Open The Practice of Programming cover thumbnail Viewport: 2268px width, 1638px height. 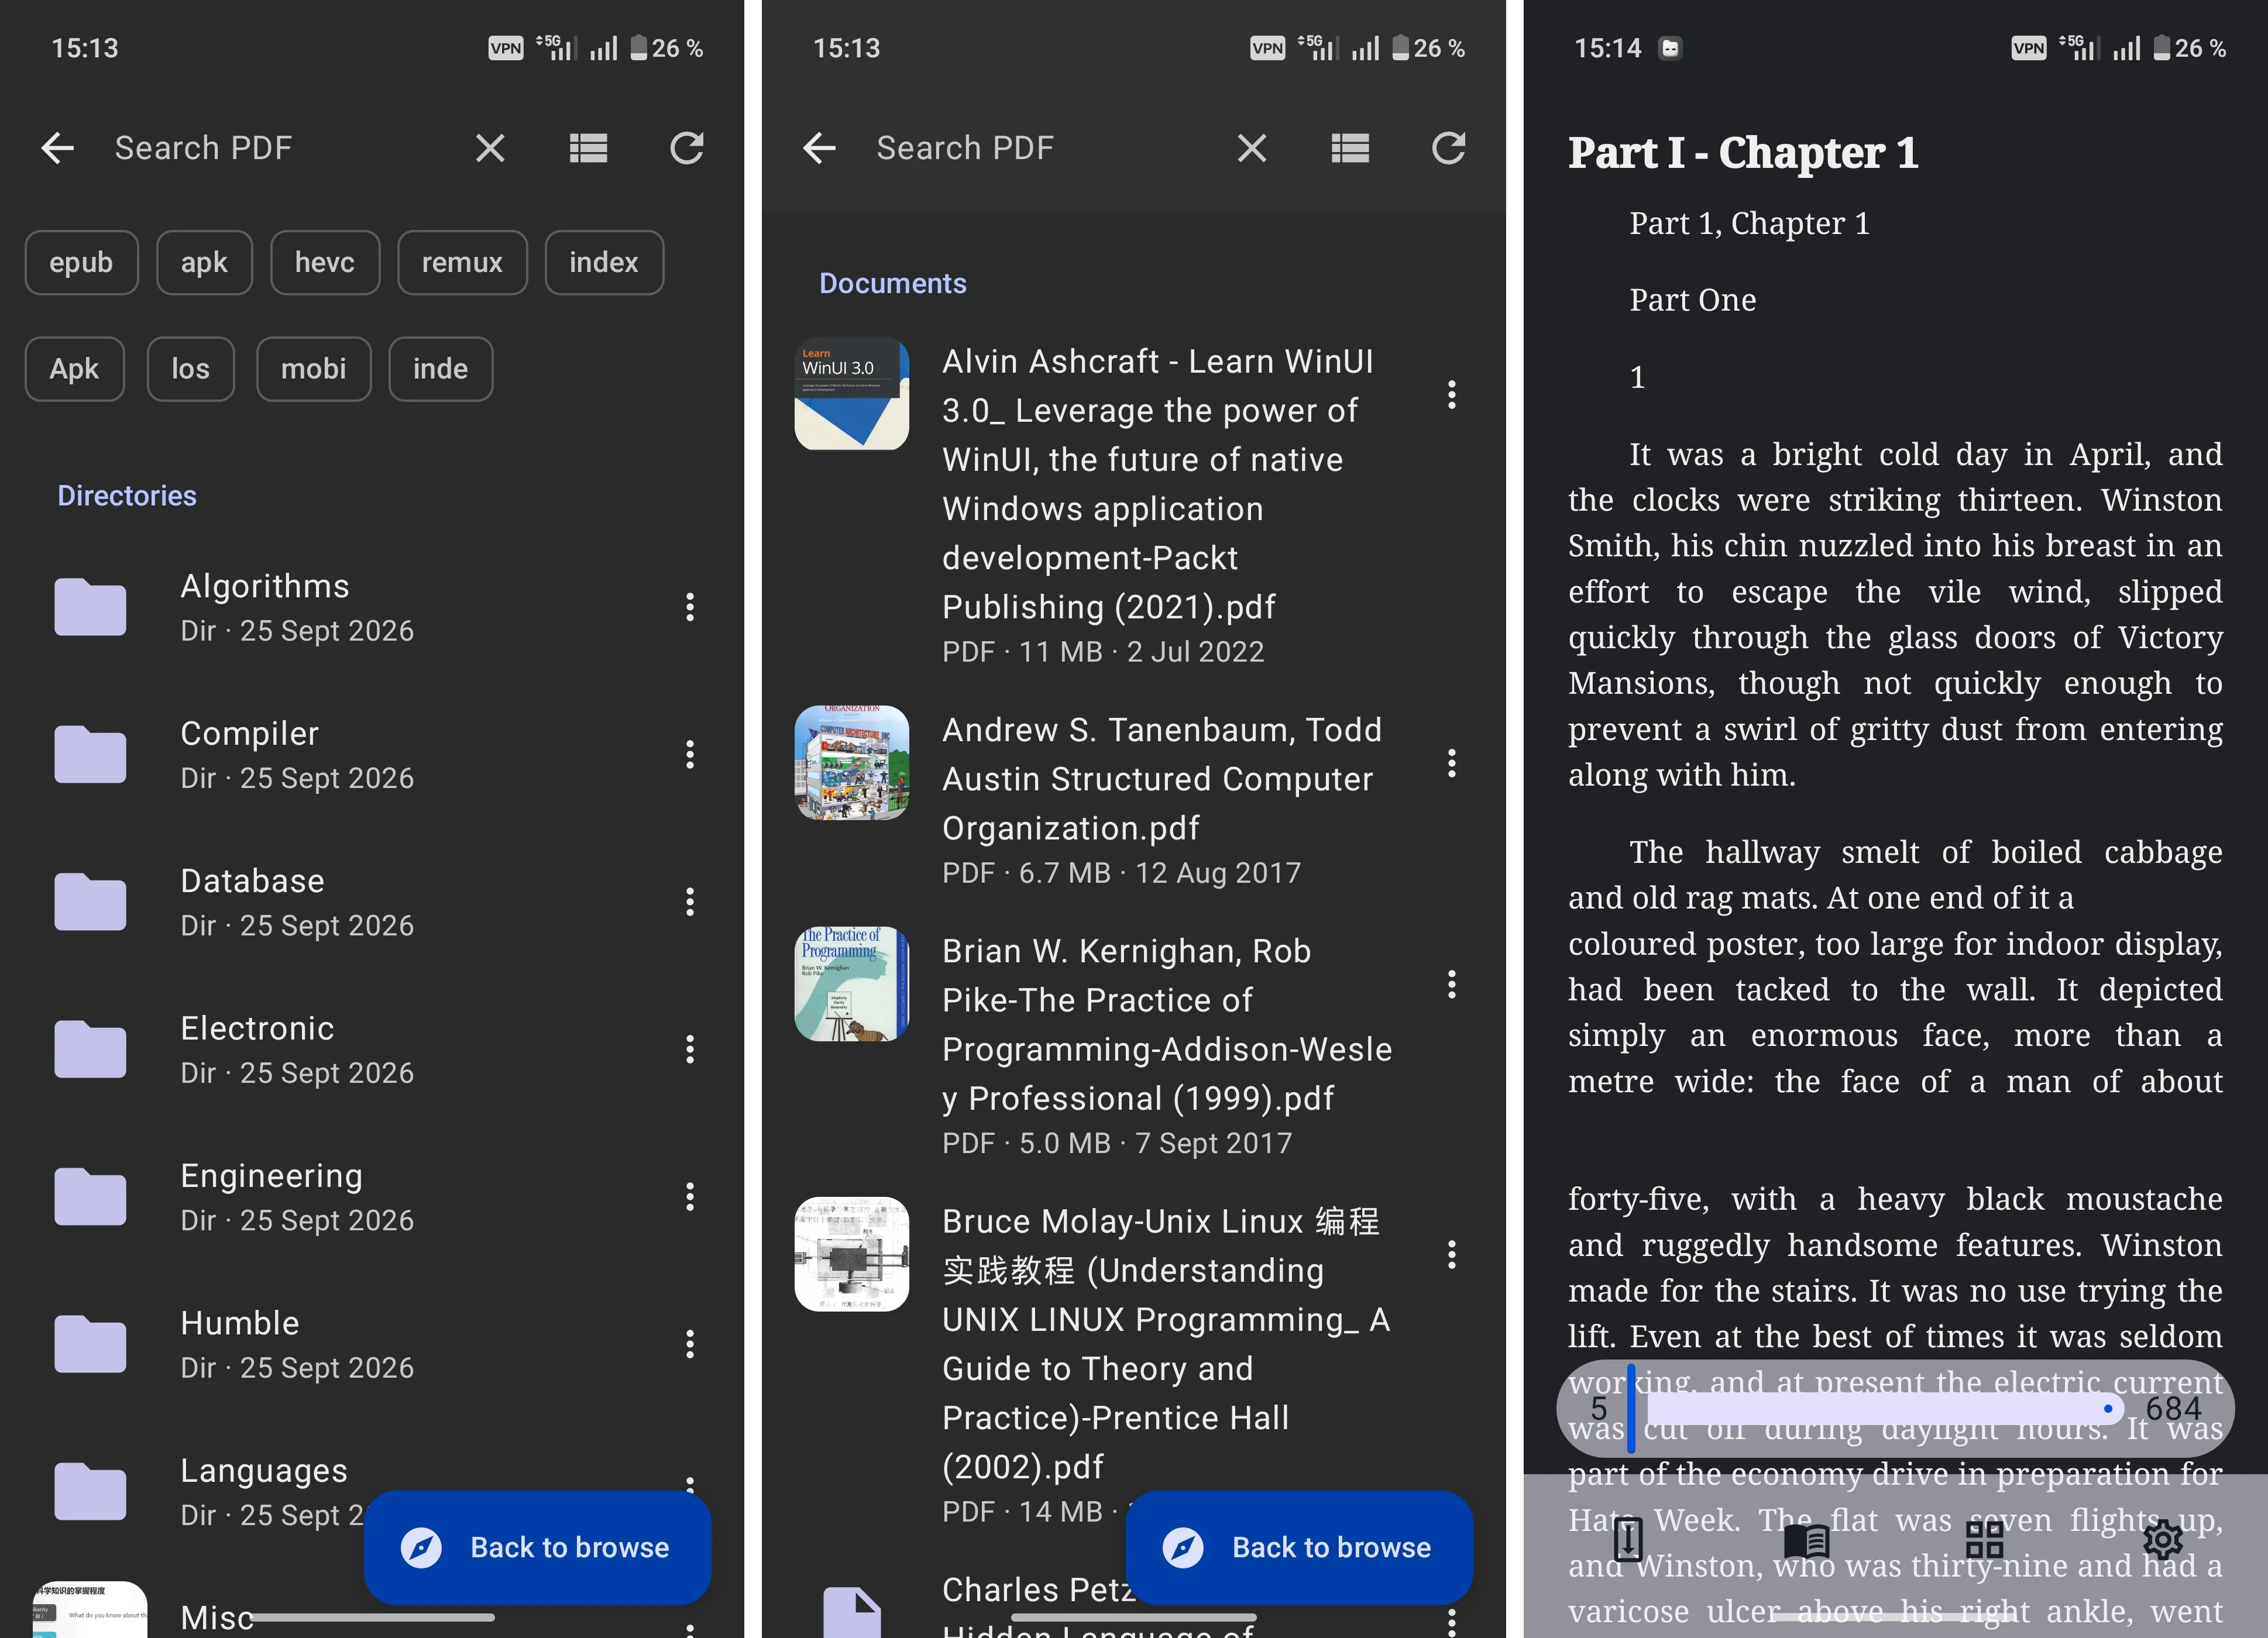coord(852,984)
